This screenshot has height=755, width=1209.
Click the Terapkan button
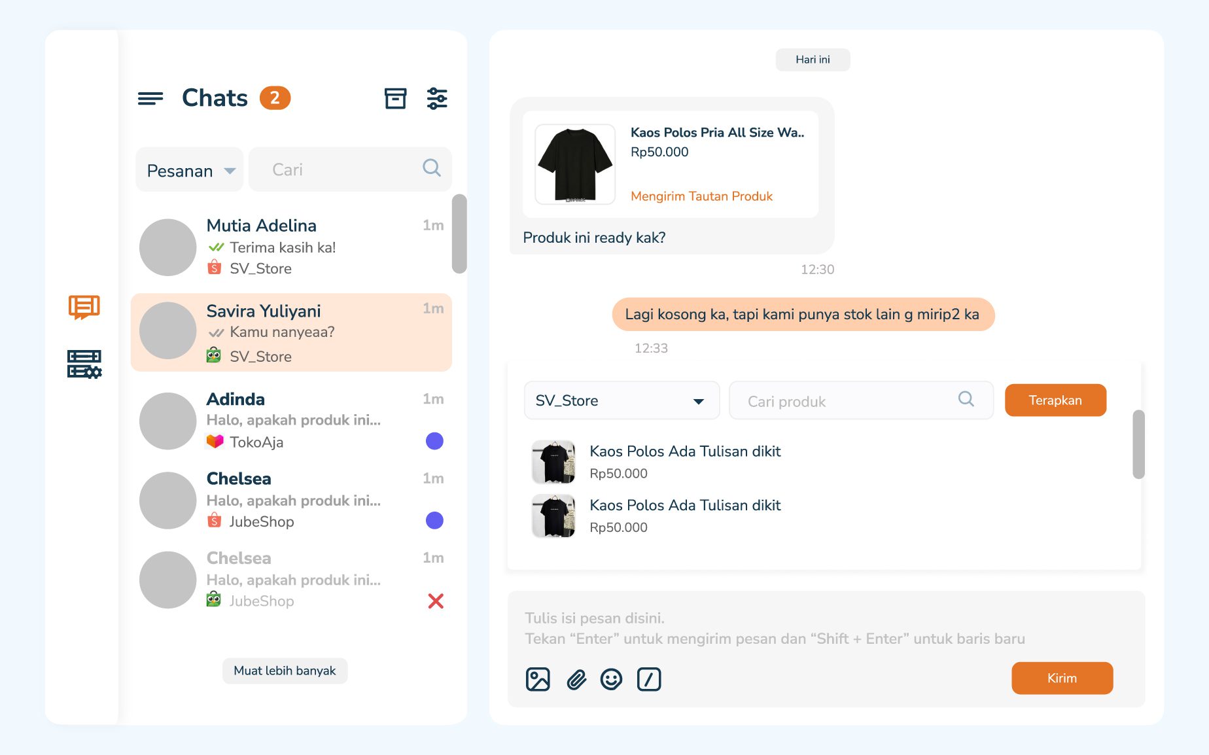click(1055, 400)
